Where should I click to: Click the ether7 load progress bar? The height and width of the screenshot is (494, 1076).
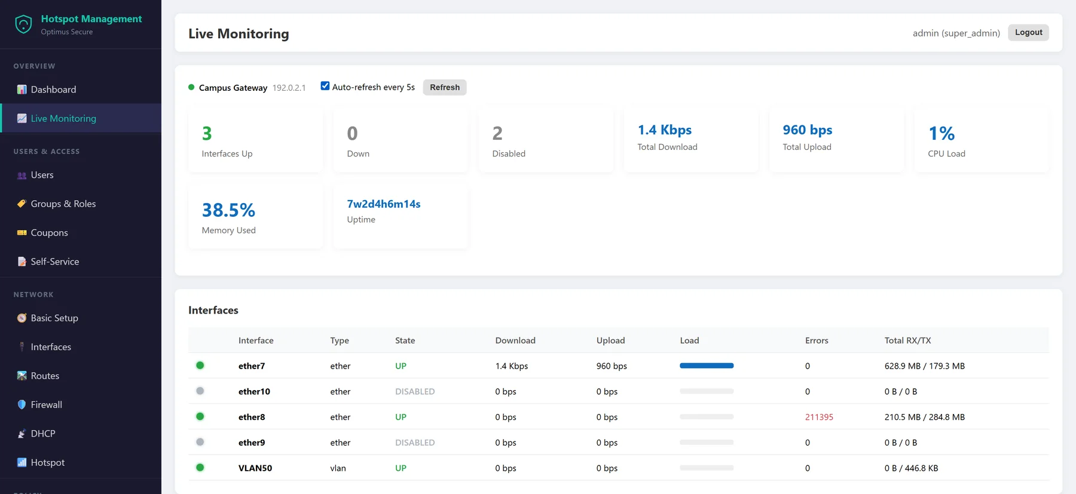(x=707, y=366)
